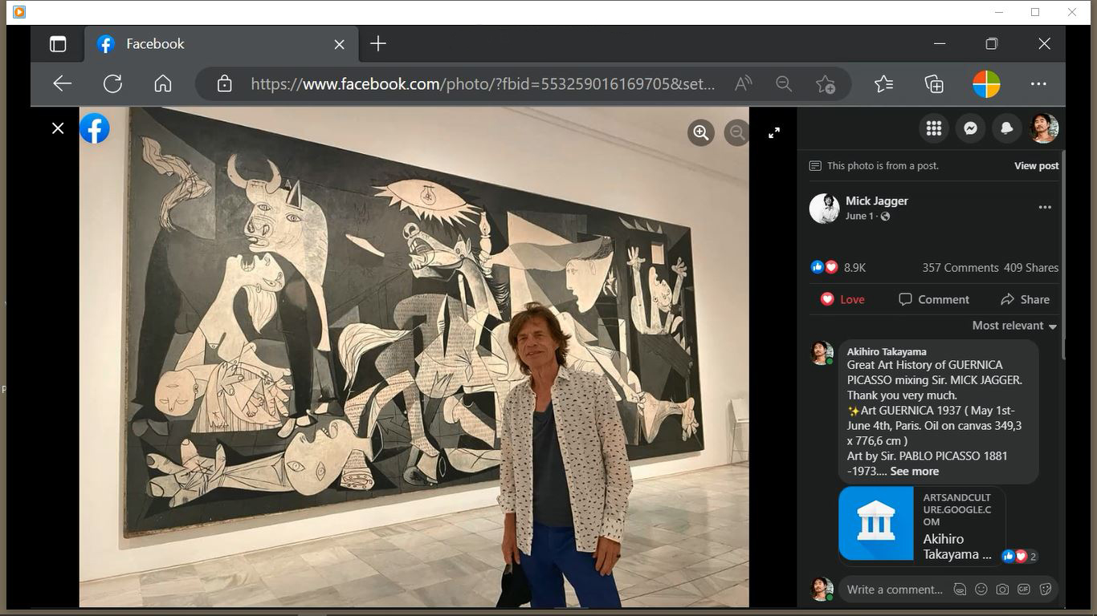Refresh the current page
This screenshot has height=616, width=1097.
112,83
